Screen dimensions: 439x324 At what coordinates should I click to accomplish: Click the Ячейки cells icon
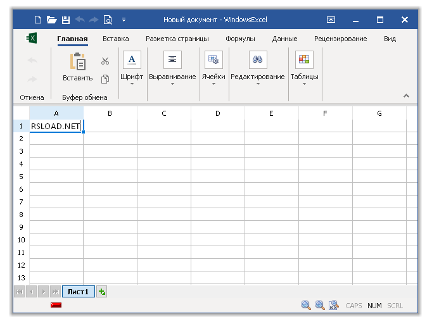tap(213, 59)
